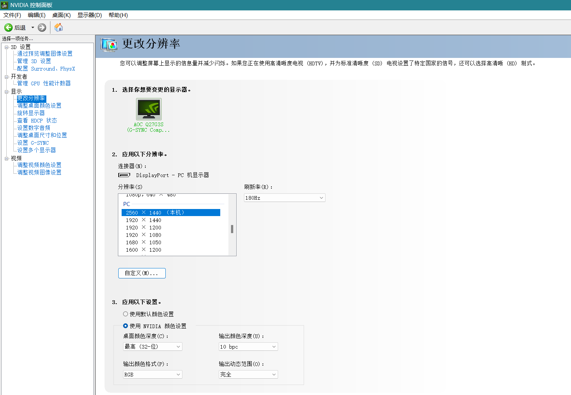
Task: Open 通过预览调整图像设置 link
Action: pyautogui.click(x=45, y=54)
